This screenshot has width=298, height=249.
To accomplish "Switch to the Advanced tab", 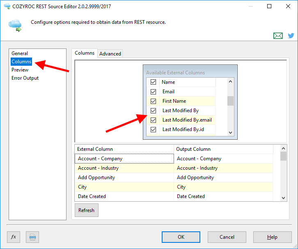I will click(110, 54).
